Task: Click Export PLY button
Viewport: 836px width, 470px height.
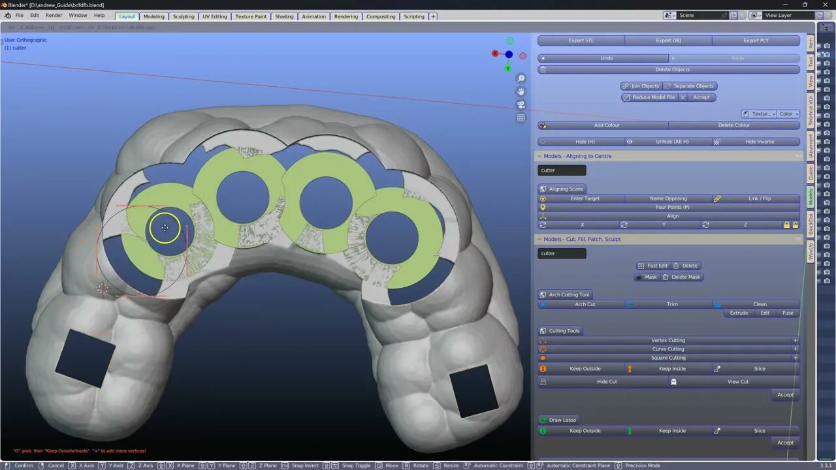Action: 756,40
